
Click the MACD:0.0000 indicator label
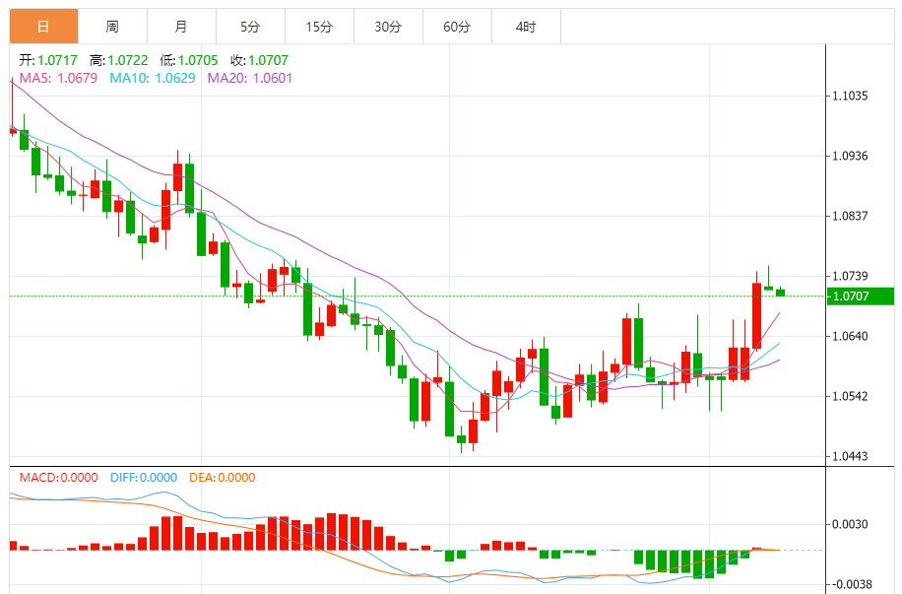coord(59,478)
